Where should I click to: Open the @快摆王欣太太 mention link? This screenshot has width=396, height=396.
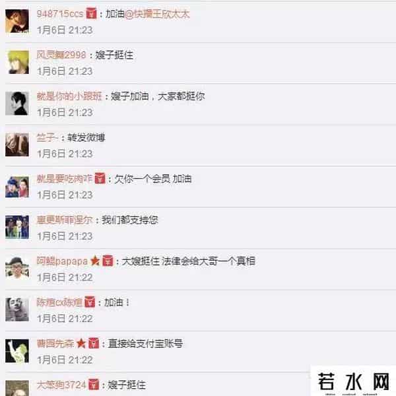point(157,14)
